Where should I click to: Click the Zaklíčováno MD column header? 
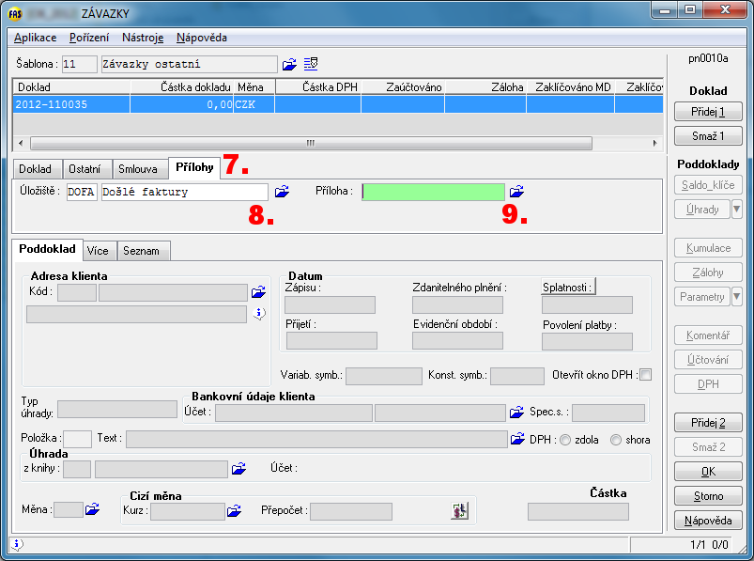570,87
